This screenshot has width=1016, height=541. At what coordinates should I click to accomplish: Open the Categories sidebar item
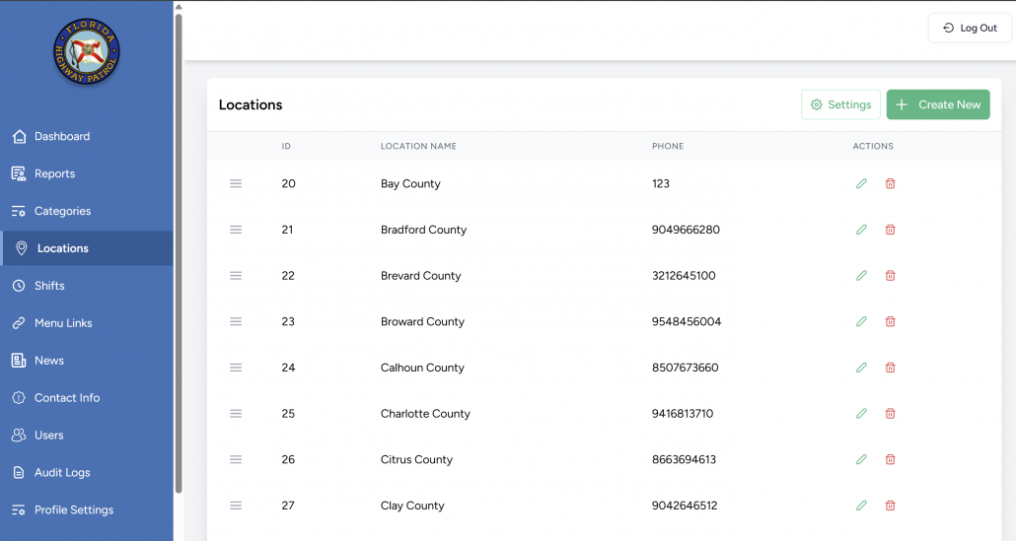62,211
